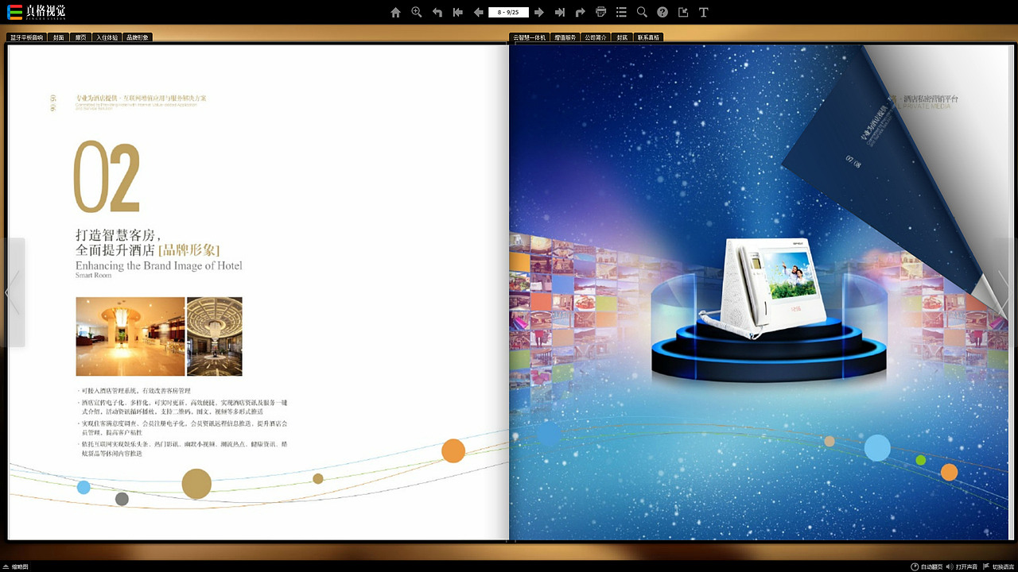Open the 联系真格 bookmark tab
1018x572 pixels.
click(x=648, y=37)
